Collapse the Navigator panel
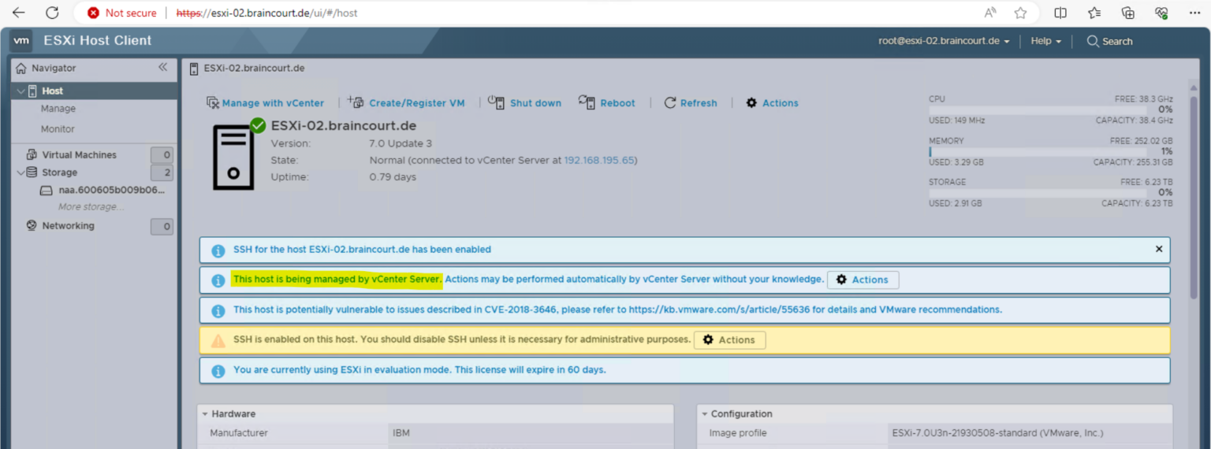Screen dimensions: 1211x449 (162, 68)
